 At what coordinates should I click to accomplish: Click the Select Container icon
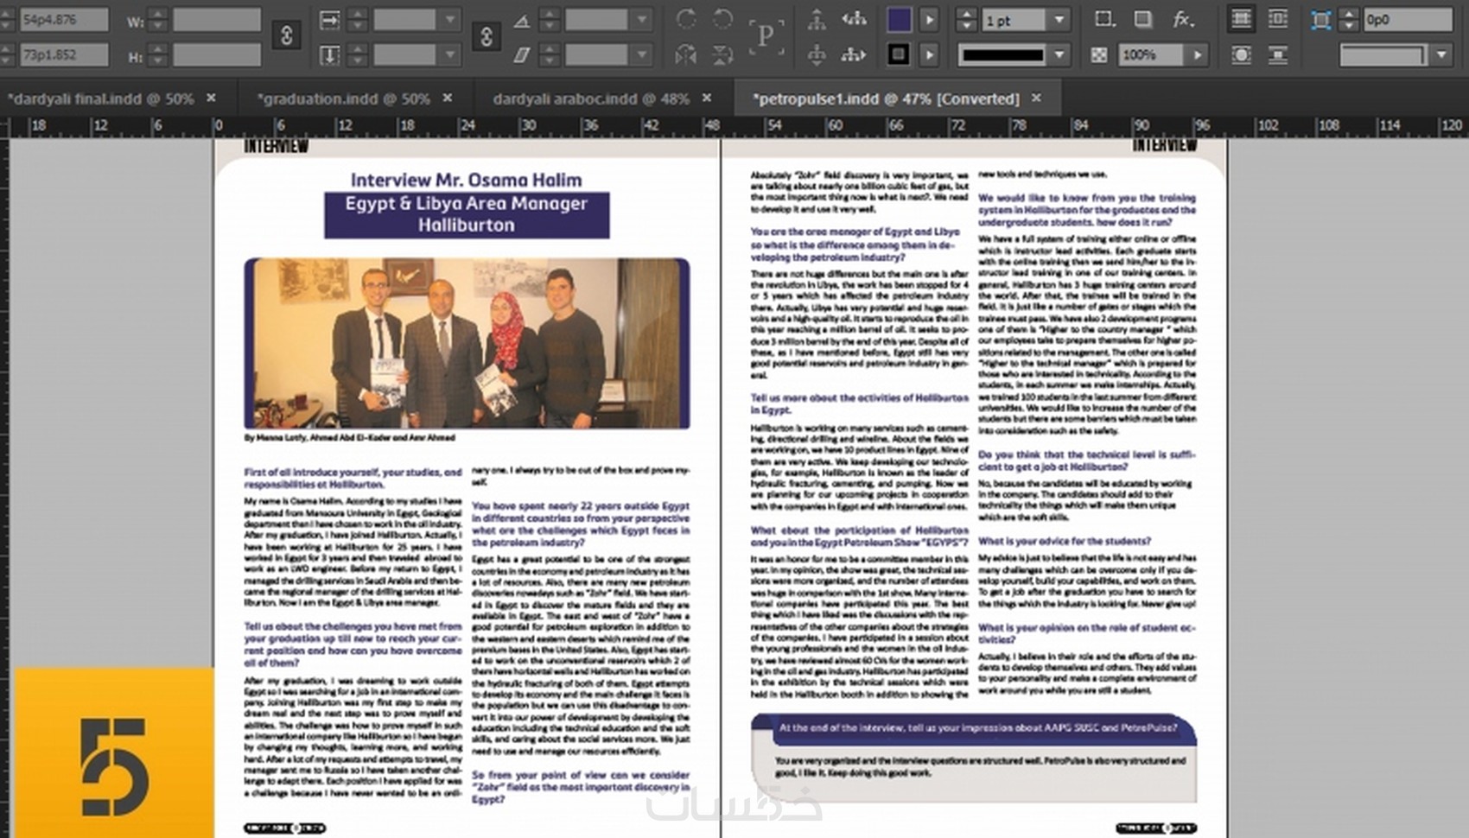coord(817,19)
